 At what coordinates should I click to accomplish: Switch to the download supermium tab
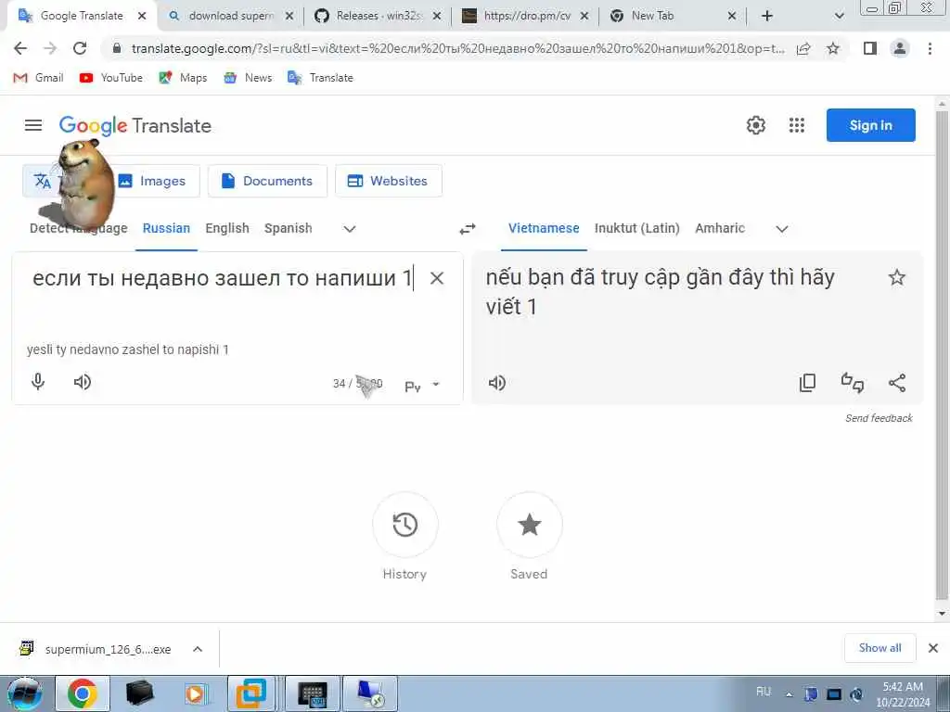(223, 16)
